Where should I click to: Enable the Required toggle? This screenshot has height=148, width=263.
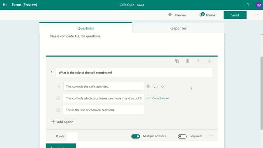pyautogui.click(x=182, y=136)
